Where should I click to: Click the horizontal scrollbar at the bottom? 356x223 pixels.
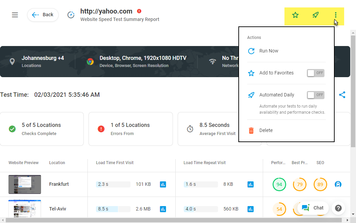tap(174, 220)
